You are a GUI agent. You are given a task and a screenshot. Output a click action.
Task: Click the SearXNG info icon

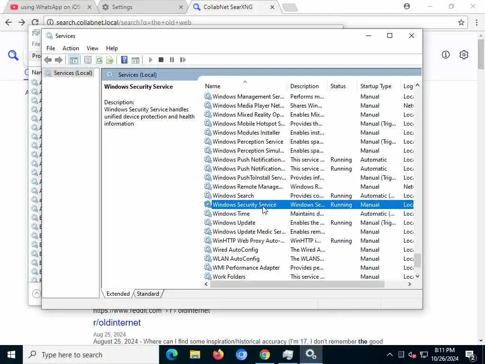click(x=445, y=55)
